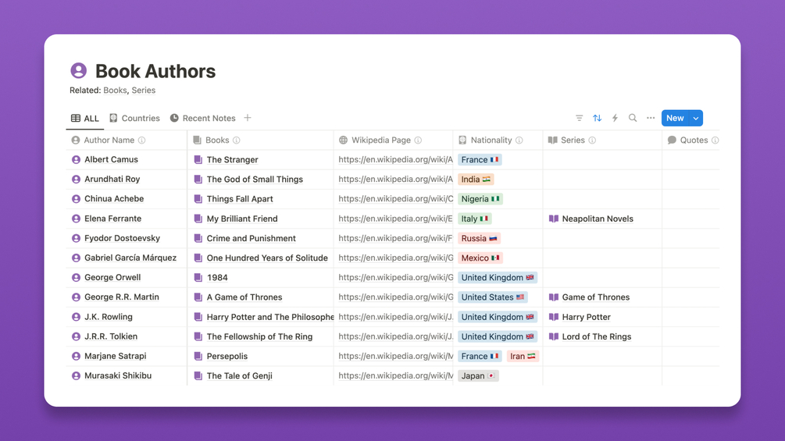
Task: Open Murasaki Shikibu Wikipedia URL
Action: coord(395,376)
